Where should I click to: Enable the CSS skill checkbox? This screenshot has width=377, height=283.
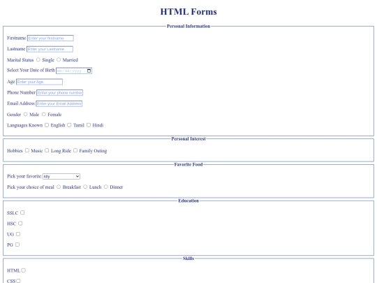click(18, 281)
